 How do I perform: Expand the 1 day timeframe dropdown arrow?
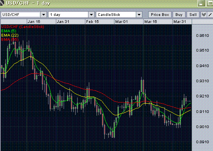coord(92,14)
